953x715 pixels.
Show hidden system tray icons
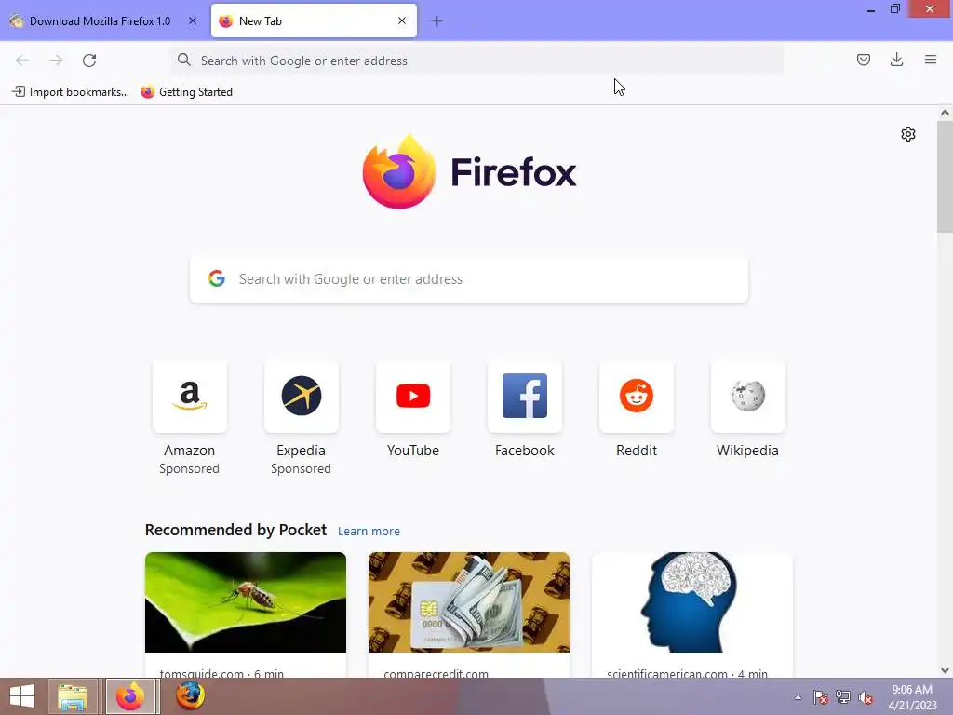[x=798, y=697]
